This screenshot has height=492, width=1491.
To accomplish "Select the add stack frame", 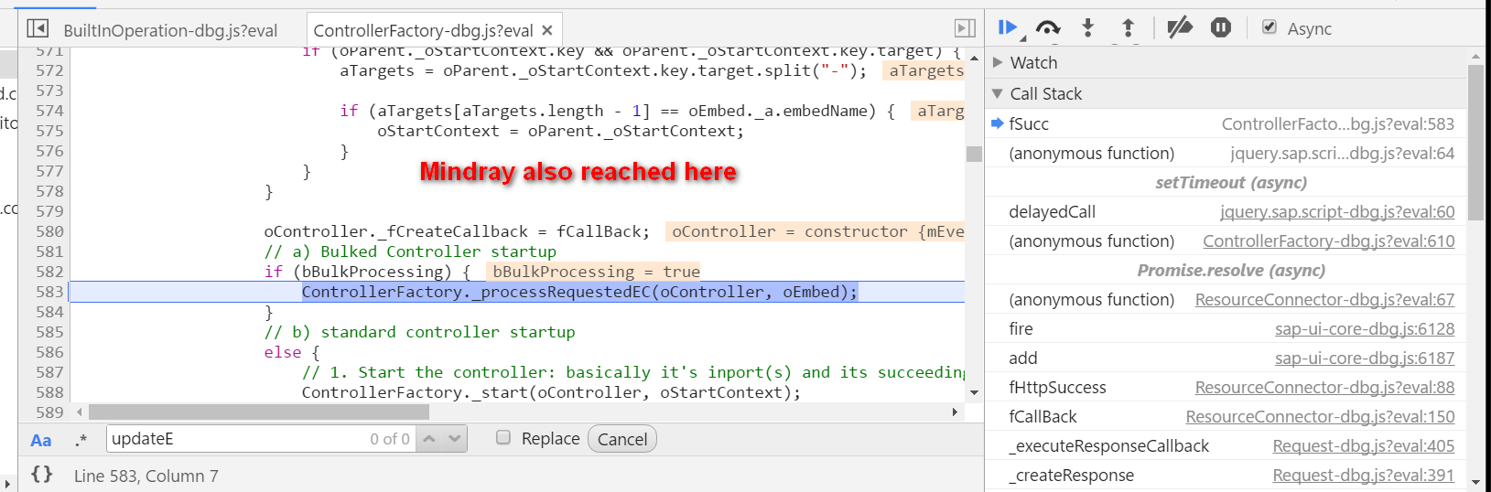I will (1226, 358).
